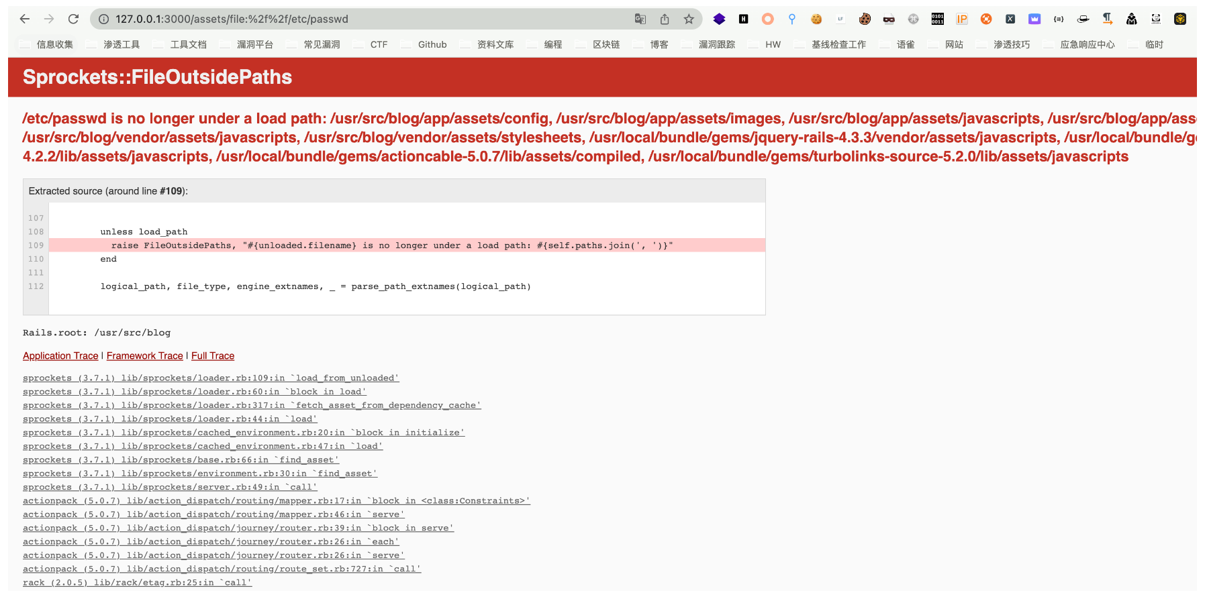Screen dimensions: 1205x605
Task: Click the blue pin extension icon
Action: pyautogui.click(x=792, y=19)
